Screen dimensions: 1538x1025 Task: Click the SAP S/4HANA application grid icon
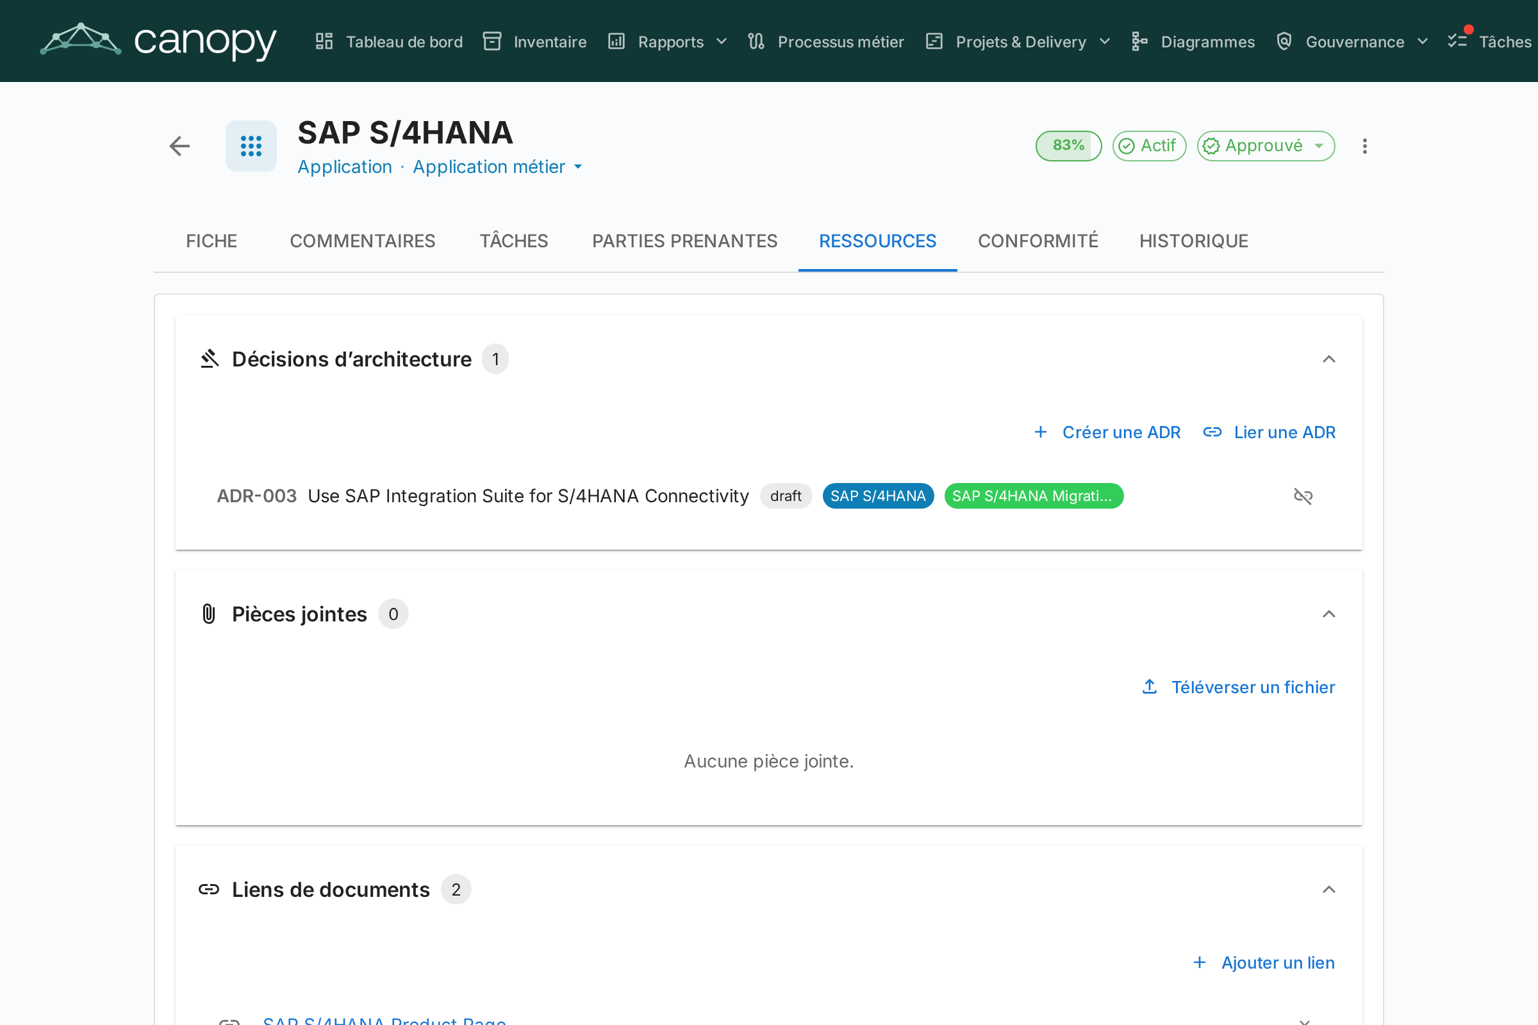(x=251, y=146)
